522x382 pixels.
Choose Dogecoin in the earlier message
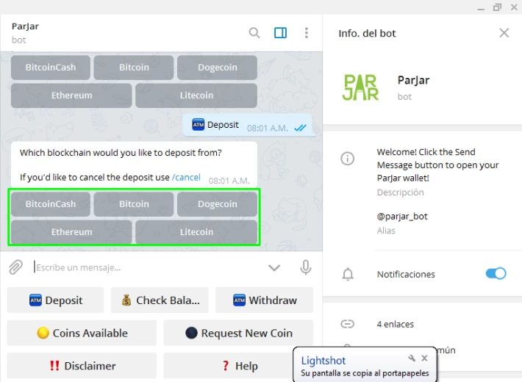218,68
